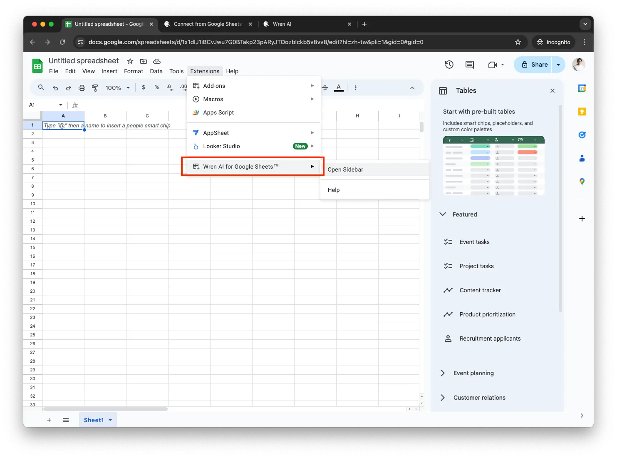Open the Edit menu
617x458 pixels.
70,71
